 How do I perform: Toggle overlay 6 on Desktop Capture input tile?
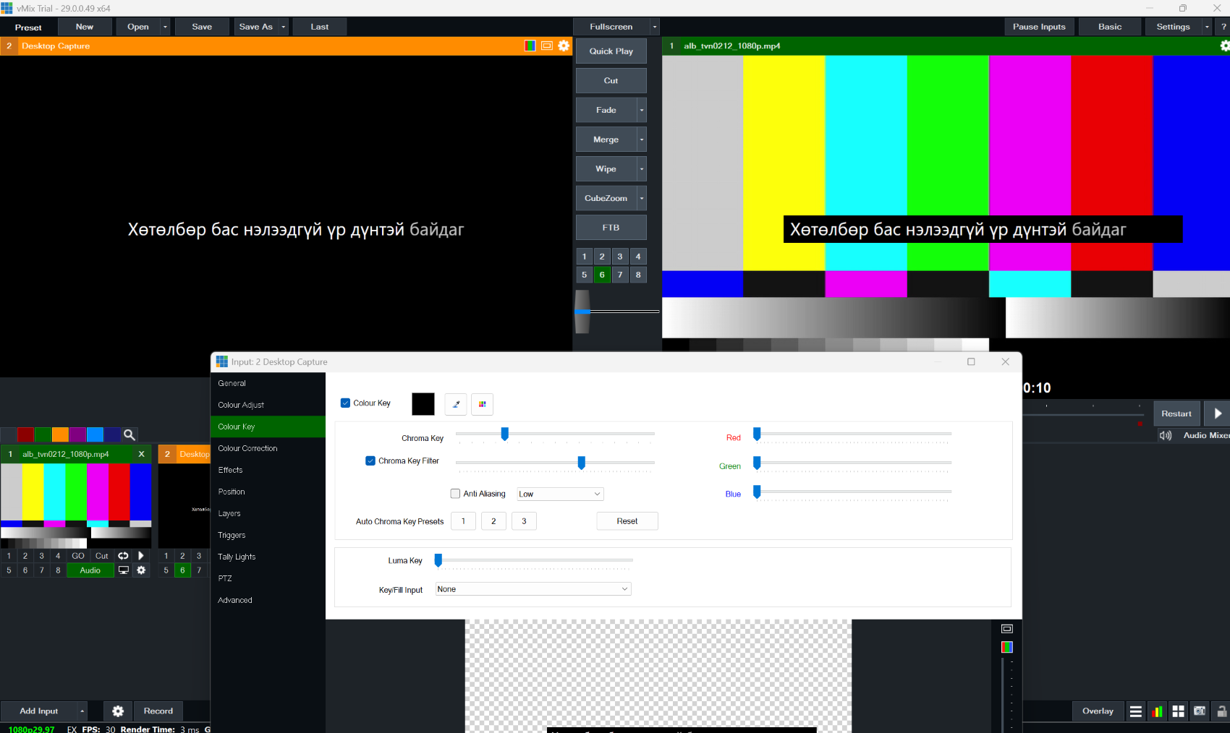click(x=182, y=570)
